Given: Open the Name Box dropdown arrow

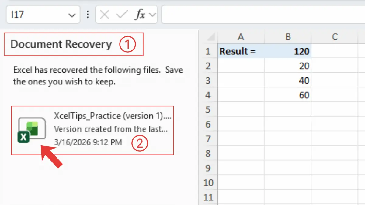Looking at the screenshot, I should pos(72,15).
